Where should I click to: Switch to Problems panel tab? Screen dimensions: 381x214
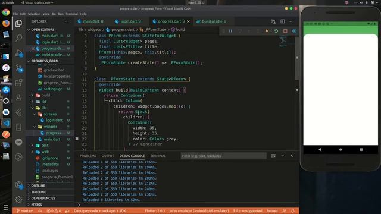pos(88,156)
